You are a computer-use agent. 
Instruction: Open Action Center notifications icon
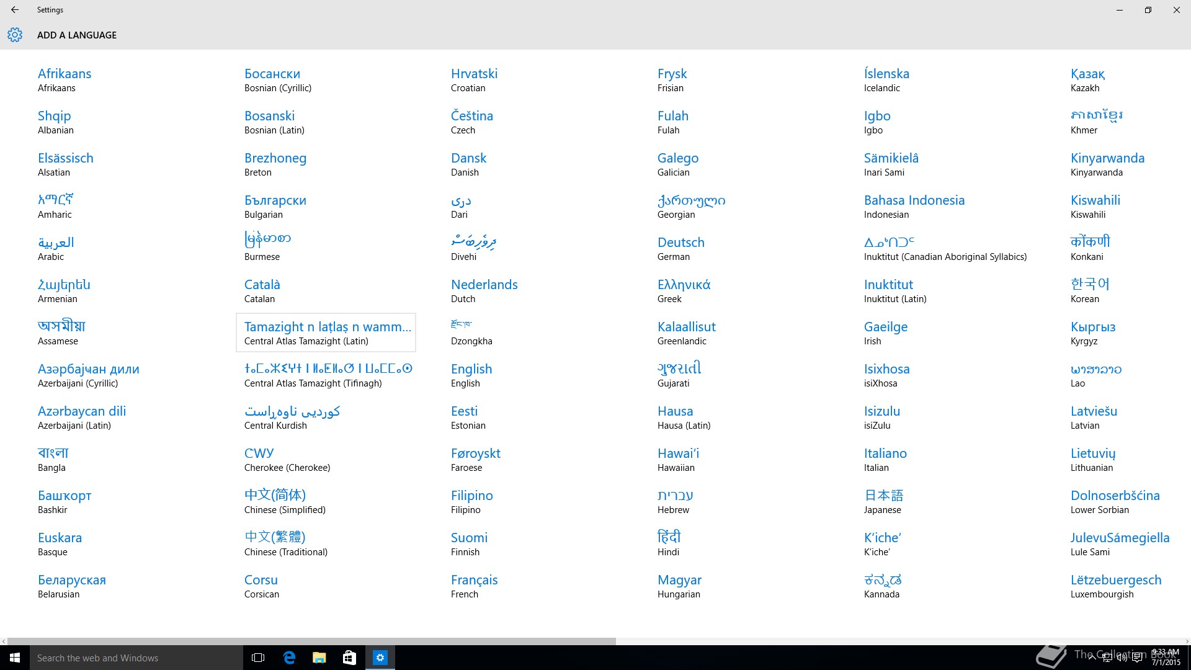tap(1137, 658)
